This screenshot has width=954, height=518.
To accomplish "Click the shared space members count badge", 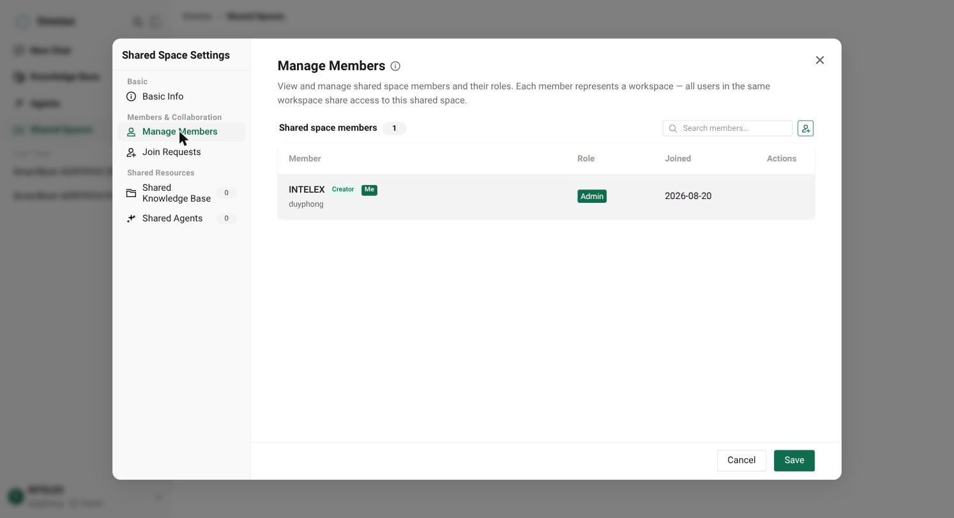I will [x=394, y=128].
